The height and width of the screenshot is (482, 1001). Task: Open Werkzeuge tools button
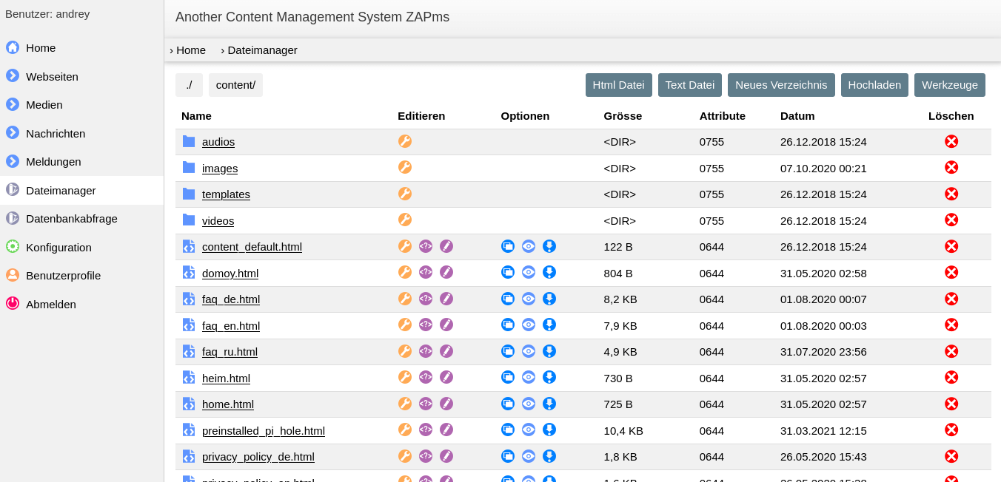coord(950,85)
